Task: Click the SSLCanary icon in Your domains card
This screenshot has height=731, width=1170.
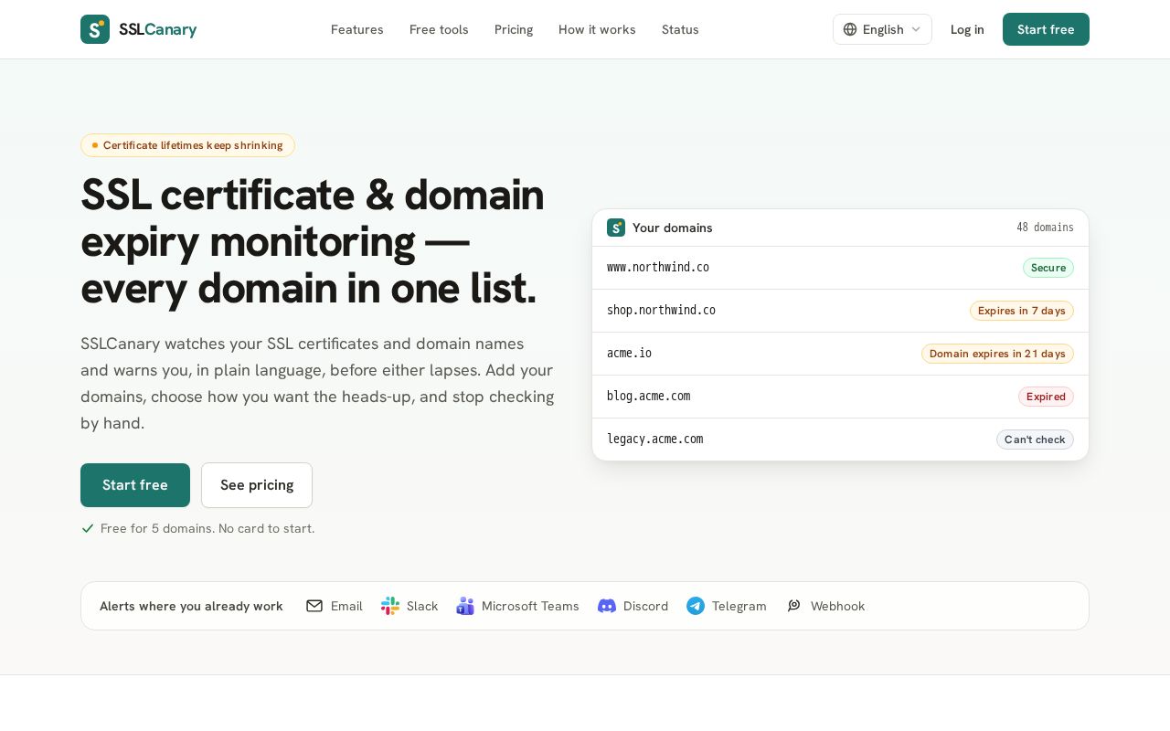Action: tap(616, 228)
